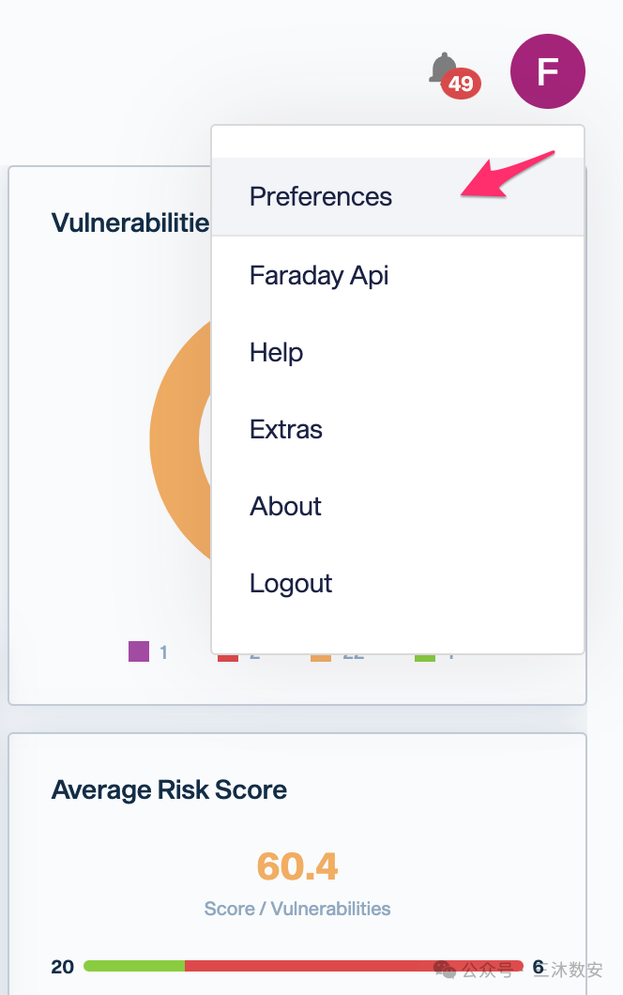Select About from the user menu
This screenshot has width=623, height=995.
pos(286,506)
